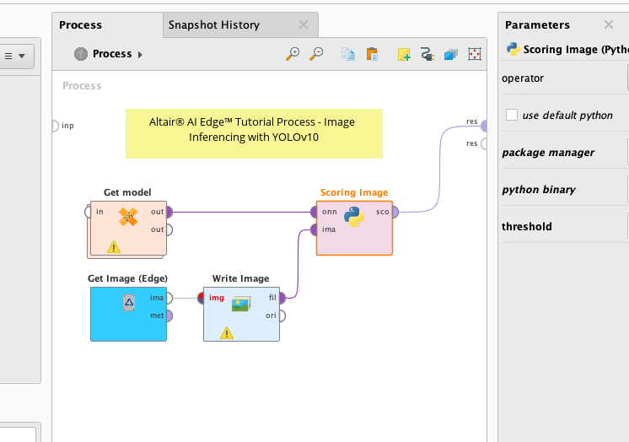
Task: Click the warning triangle on Get model
Action: click(114, 247)
